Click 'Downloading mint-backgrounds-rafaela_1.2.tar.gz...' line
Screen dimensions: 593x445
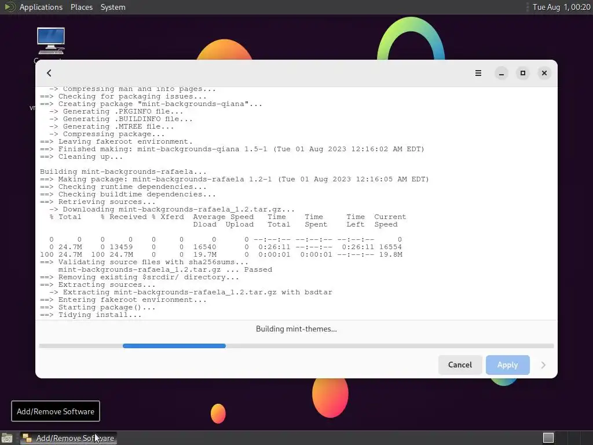[171, 210]
